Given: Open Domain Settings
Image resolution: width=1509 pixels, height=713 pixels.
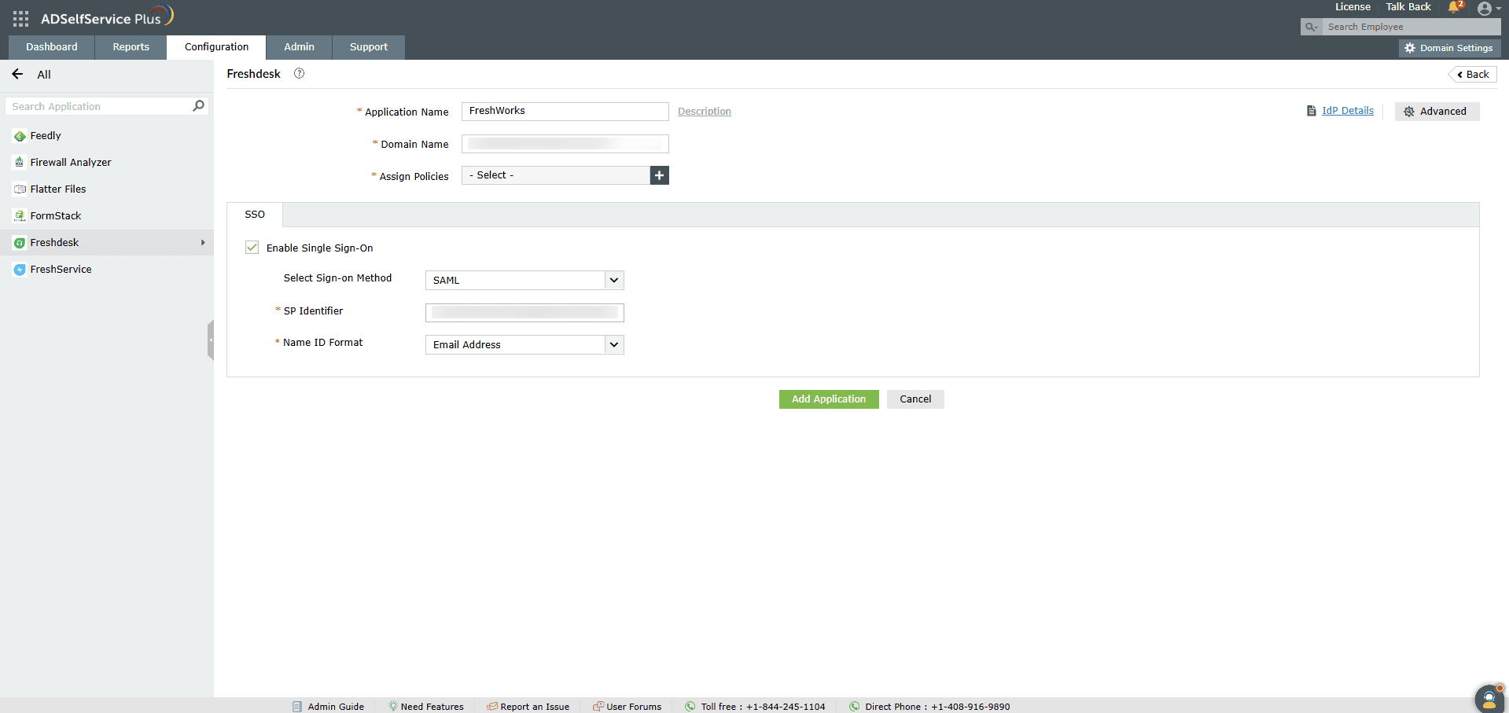Looking at the screenshot, I should click(x=1449, y=47).
